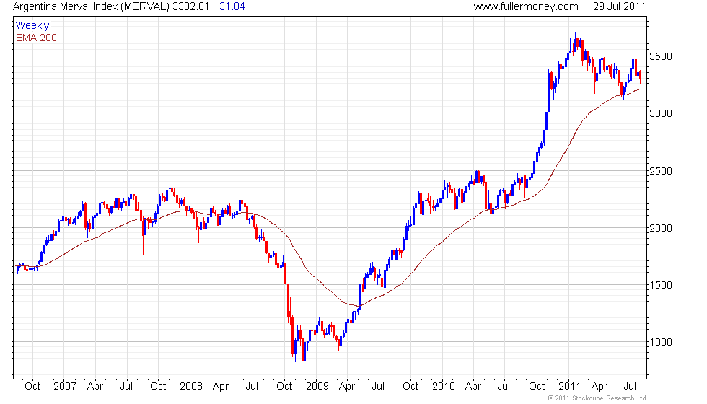This screenshot has width=707, height=404.
Task: Click the 'Weekly' legend label
Action: [x=32, y=26]
